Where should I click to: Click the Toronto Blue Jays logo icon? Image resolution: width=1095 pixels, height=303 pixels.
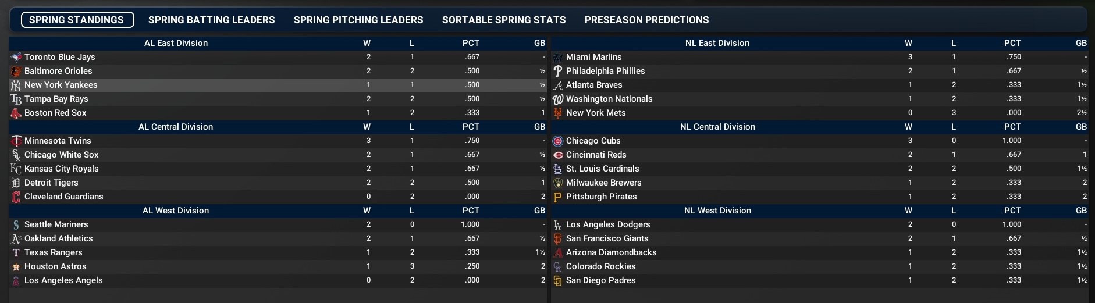(x=16, y=57)
